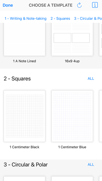Viewport: 102px width, 181px height.
Task: Jump to 1 - Writing & Note-taking tab
Action: tap(25, 18)
